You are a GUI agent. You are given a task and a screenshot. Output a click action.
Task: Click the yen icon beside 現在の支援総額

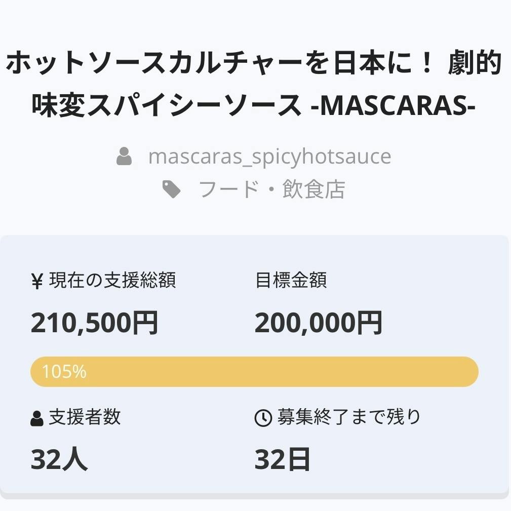coord(37,281)
